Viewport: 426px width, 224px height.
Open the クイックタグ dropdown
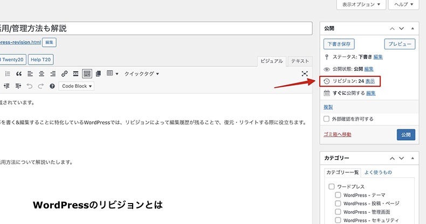coord(142,74)
